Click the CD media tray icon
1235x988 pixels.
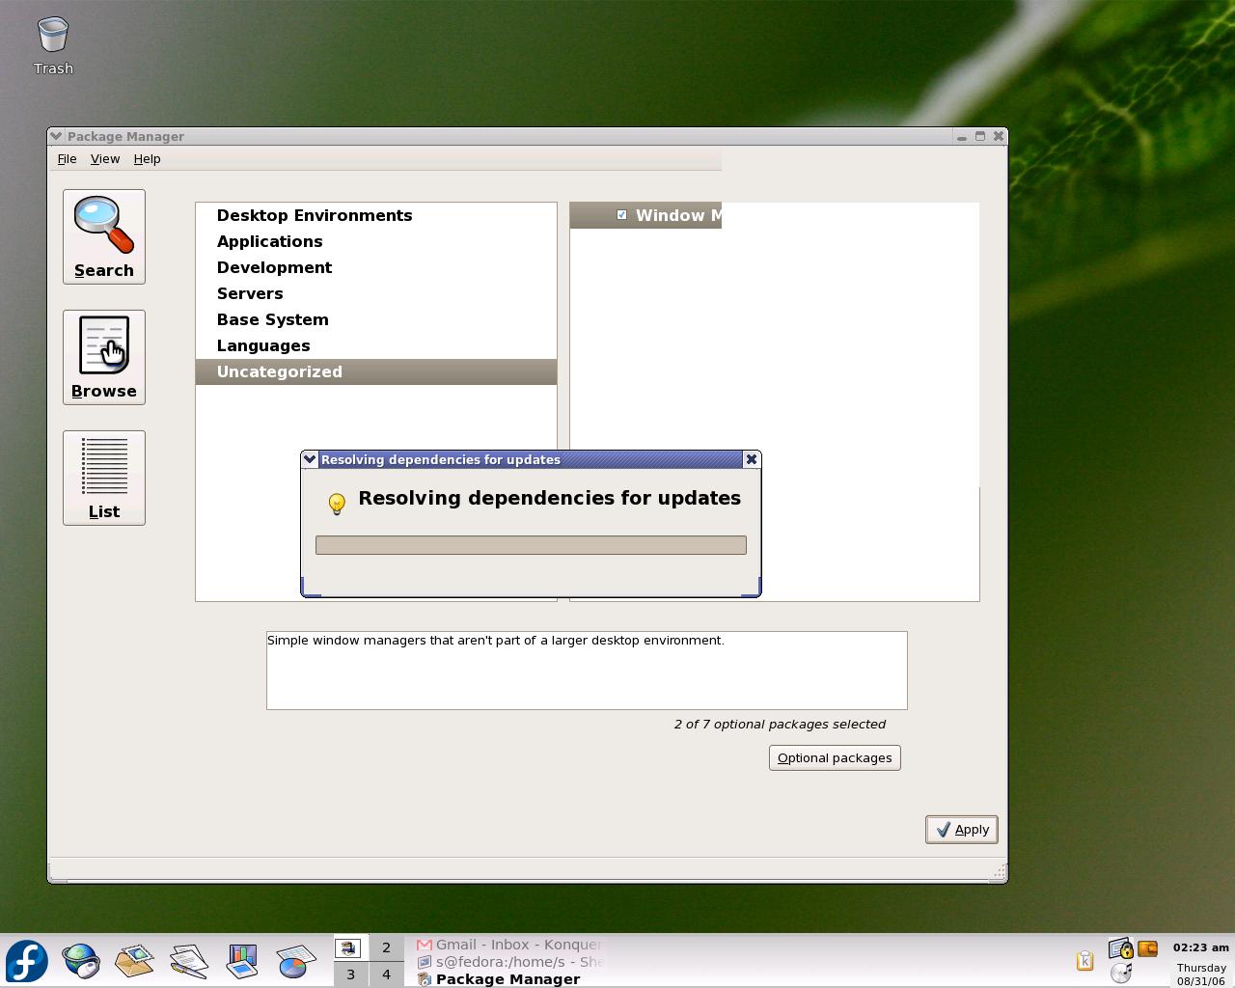pyautogui.click(x=1120, y=973)
